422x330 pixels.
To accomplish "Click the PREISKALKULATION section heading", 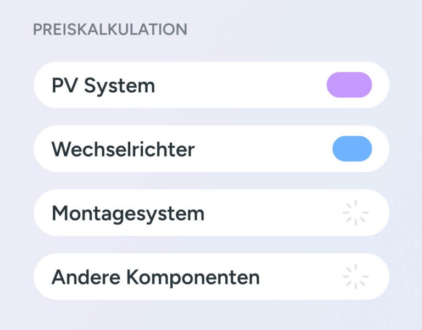I will (x=110, y=29).
